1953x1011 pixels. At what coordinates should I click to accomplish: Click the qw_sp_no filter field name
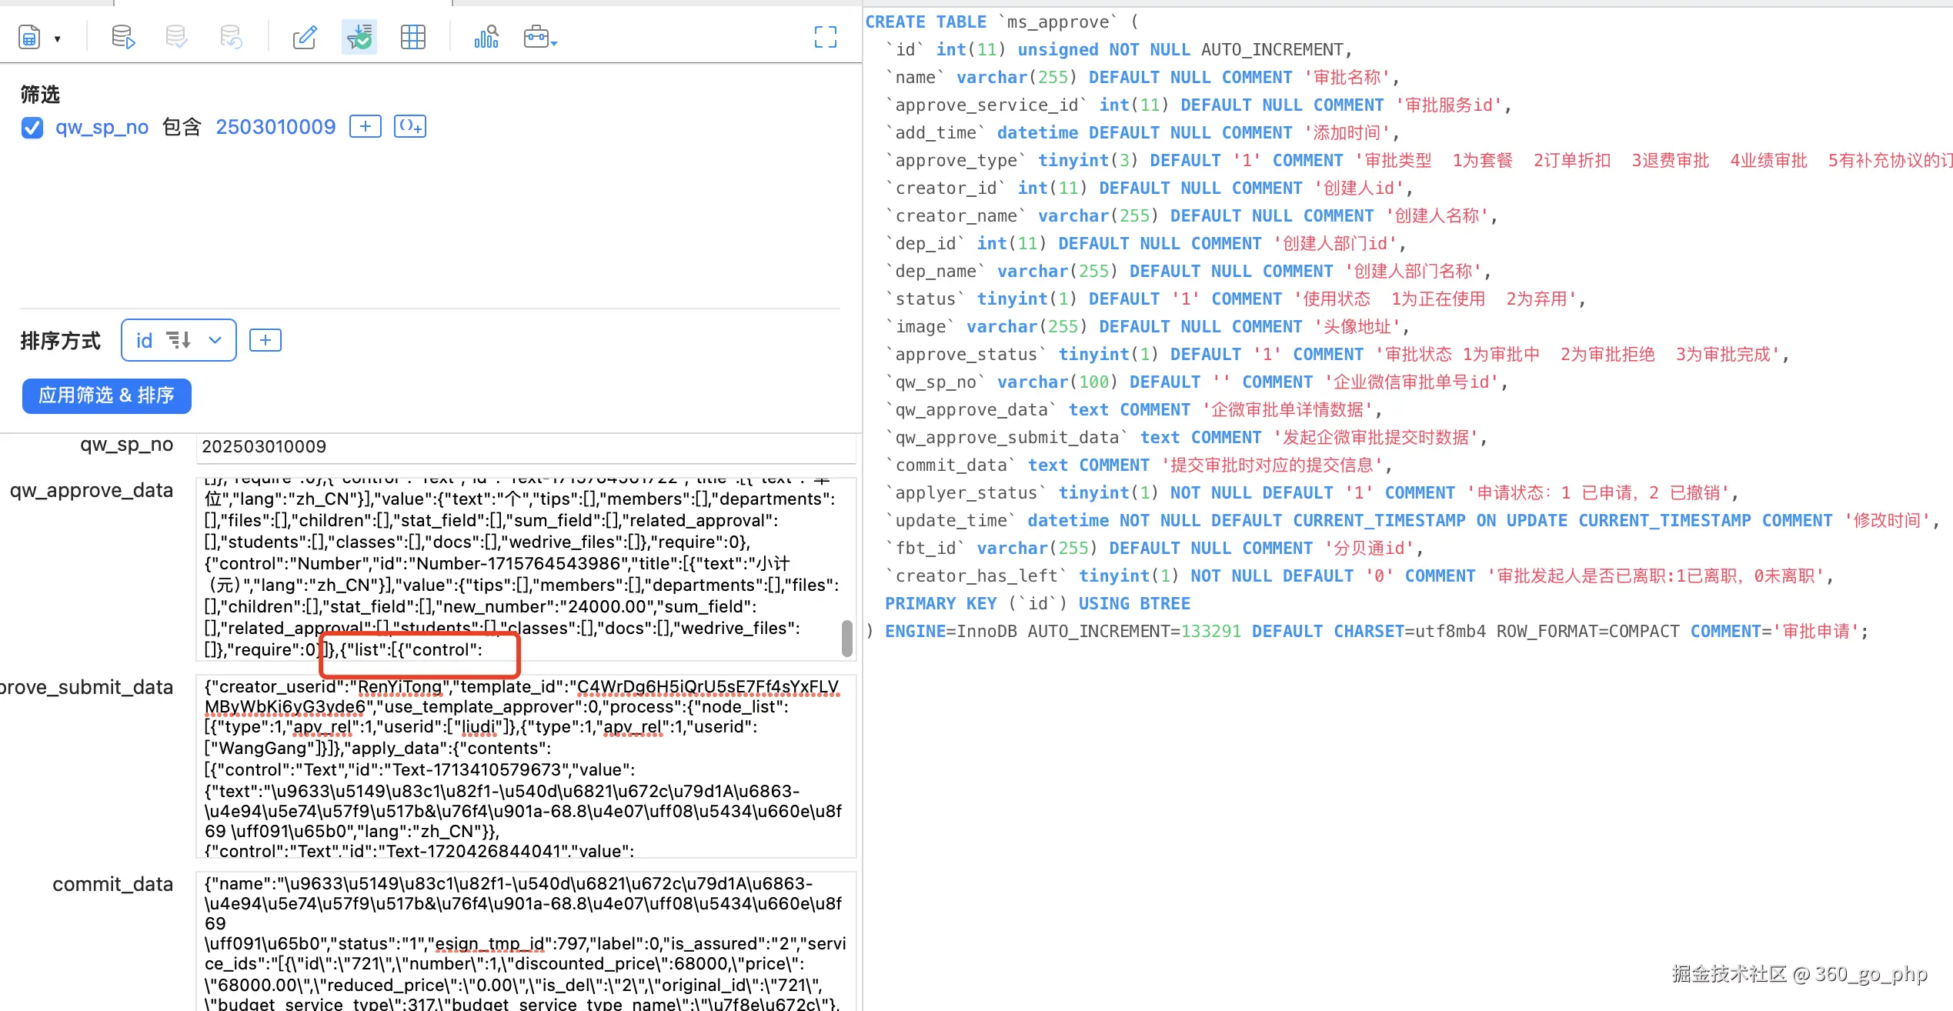tap(102, 127)
